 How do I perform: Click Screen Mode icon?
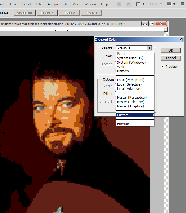182,4
